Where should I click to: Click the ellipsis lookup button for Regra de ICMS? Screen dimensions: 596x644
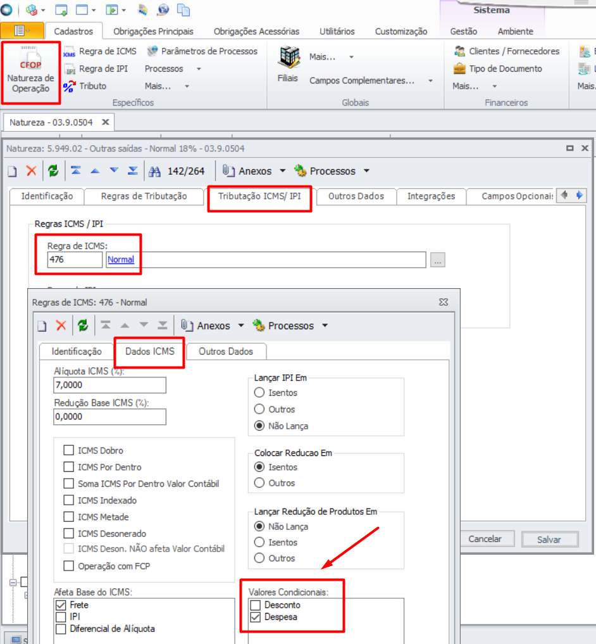point(438,260)
